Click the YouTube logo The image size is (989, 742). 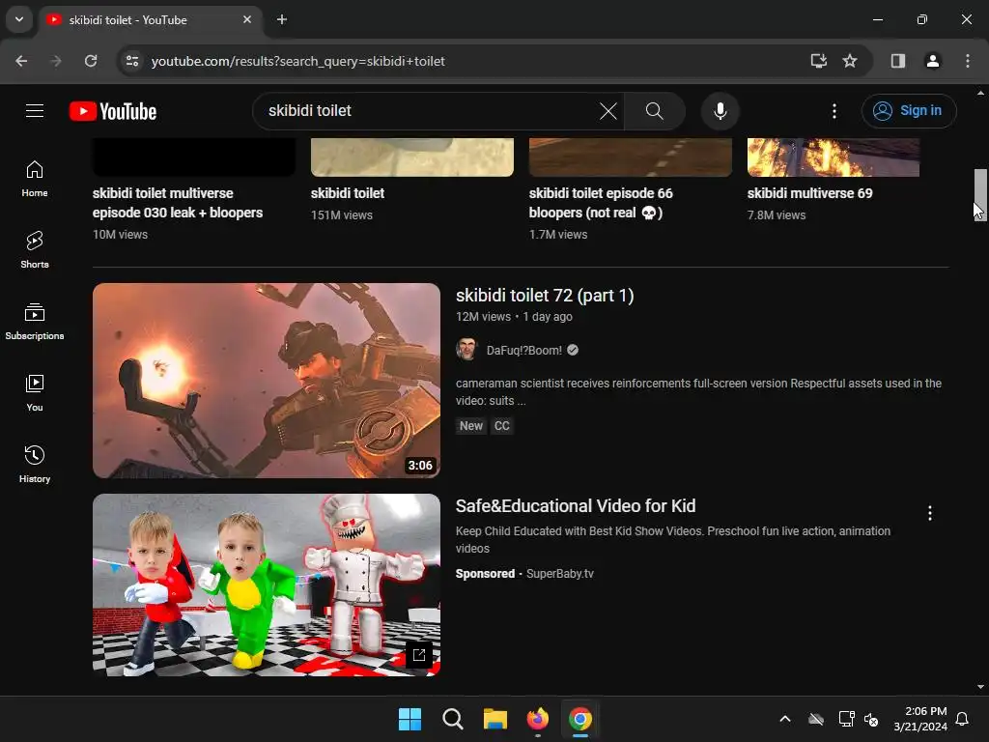point(113,111)
